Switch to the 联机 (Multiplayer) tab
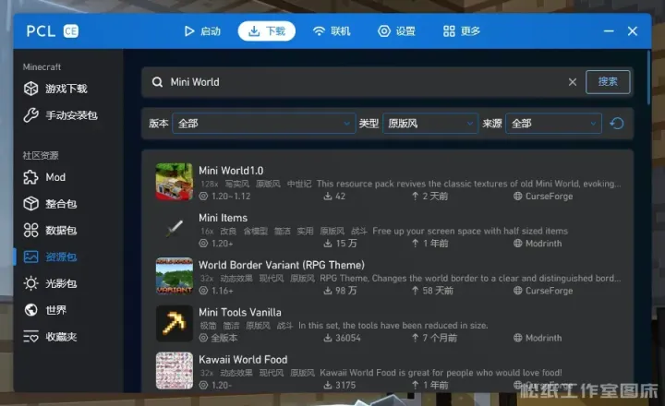 point(332,31)
